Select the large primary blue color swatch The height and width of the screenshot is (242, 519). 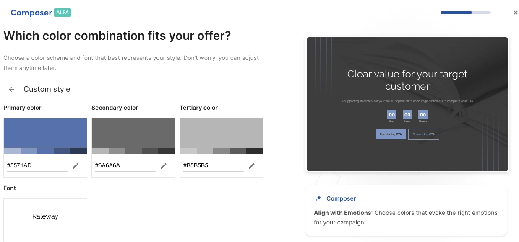tap(45, 133)
